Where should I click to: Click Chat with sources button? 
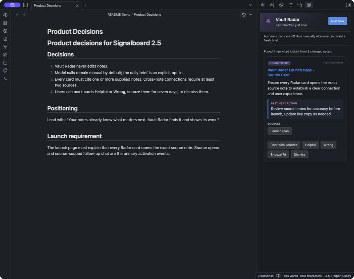click(284, 145)
